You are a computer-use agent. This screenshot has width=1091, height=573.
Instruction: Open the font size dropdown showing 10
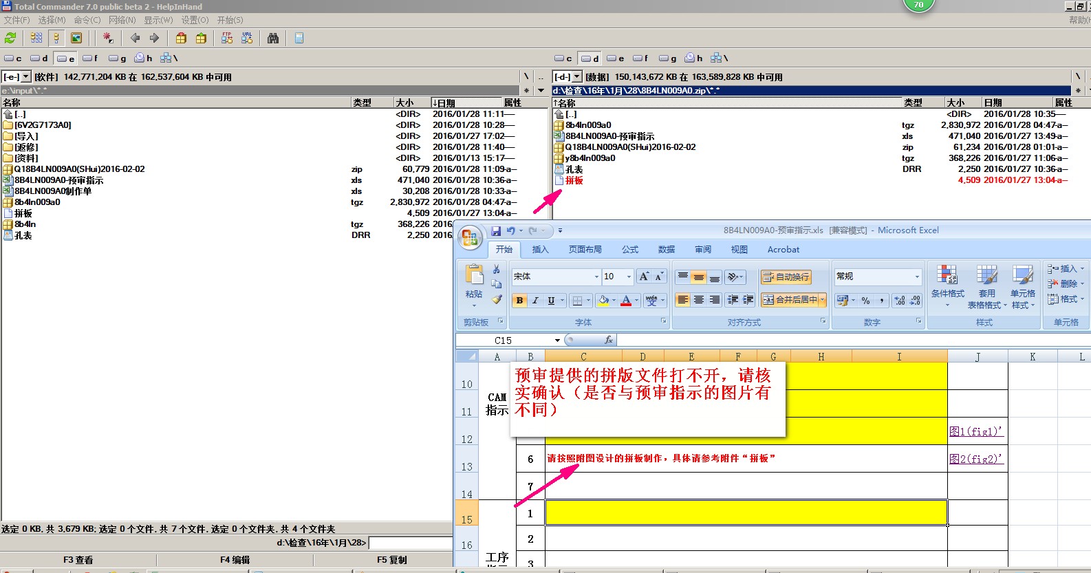point(629,277)
